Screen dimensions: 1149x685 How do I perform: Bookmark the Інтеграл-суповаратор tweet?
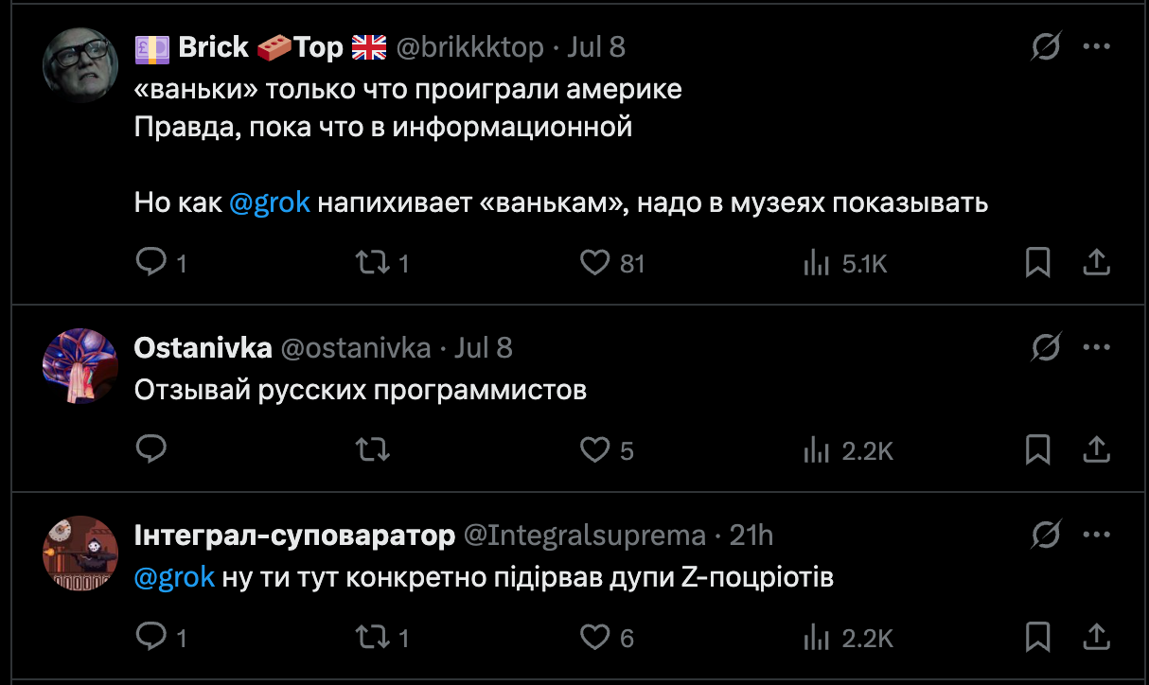[1037, 637]
